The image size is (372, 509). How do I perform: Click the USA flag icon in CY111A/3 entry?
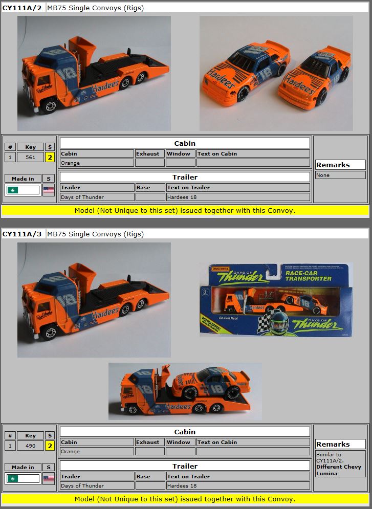[49, 479]
